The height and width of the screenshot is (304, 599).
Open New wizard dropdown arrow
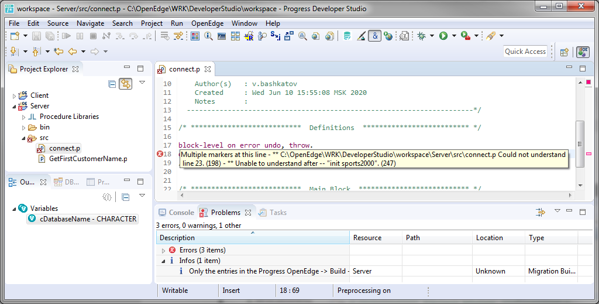tap(25, 36)
